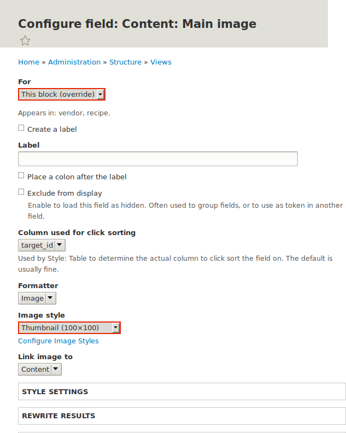Open the Administration breadcrumb link
Viewport: 346px width, 433px height.
[x=74, y=62]
